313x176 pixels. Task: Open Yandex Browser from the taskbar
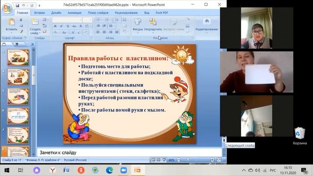coord(52,170)
